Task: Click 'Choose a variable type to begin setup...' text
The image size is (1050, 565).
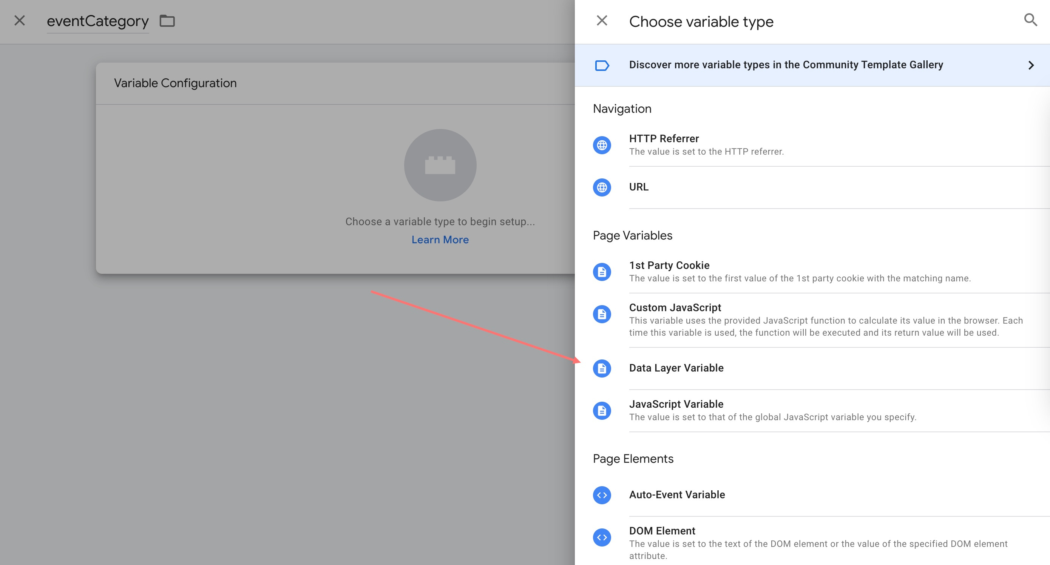Action: tap(440, 221)
